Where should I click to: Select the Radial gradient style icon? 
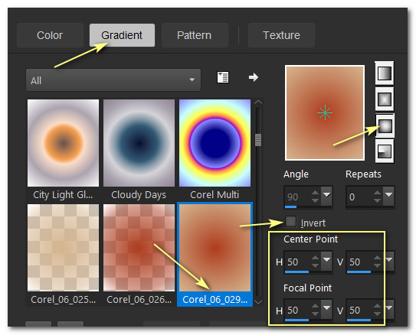coord(385,151)
